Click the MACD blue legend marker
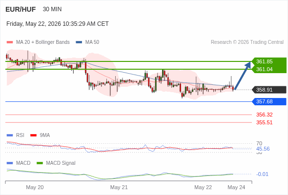288x195 pixels. point(10,163)
